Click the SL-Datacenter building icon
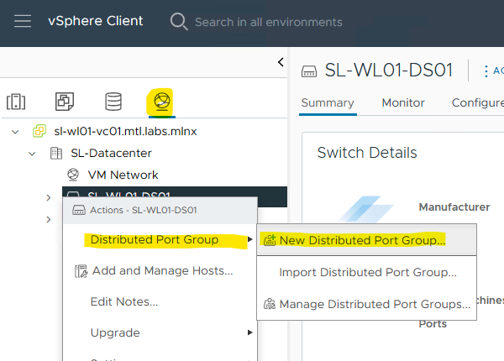Screen dimensions: 504x361 (x=56, y=153)
